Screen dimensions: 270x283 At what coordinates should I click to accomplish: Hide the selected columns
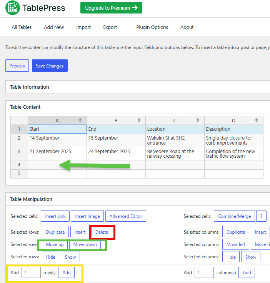coord(231,257)
